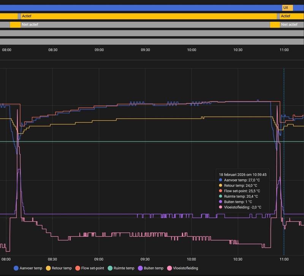The height and width of the screenshot is (276, 304).
Task: Click the 10:00 label on bottom chart axis
Action: [192, 259]
